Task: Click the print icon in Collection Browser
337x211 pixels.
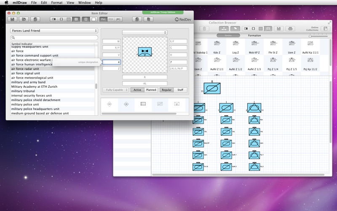Action: (x=290, y=29)
